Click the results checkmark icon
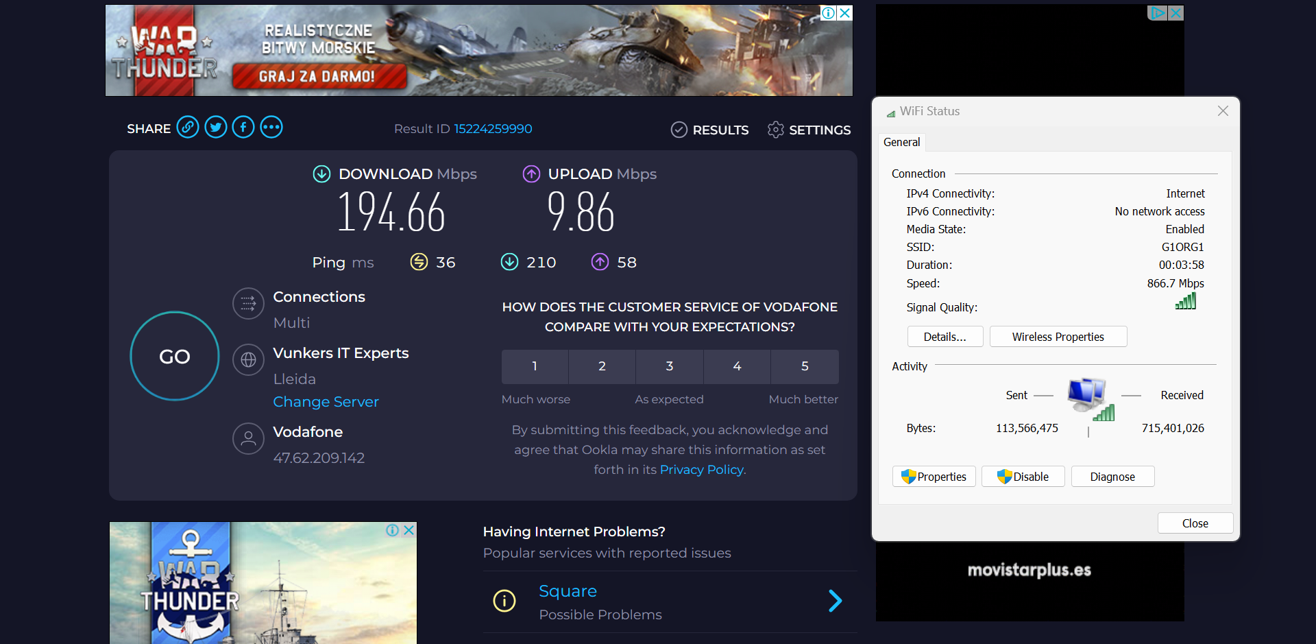The image size is (1316, 644). click(x=679, y=130)
